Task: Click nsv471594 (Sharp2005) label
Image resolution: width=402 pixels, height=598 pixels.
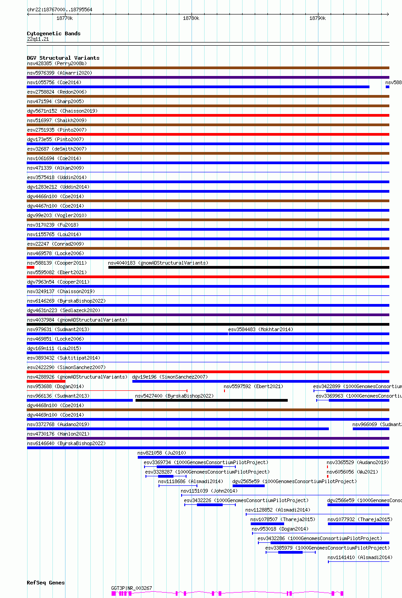Action: [x=55, y=101]
